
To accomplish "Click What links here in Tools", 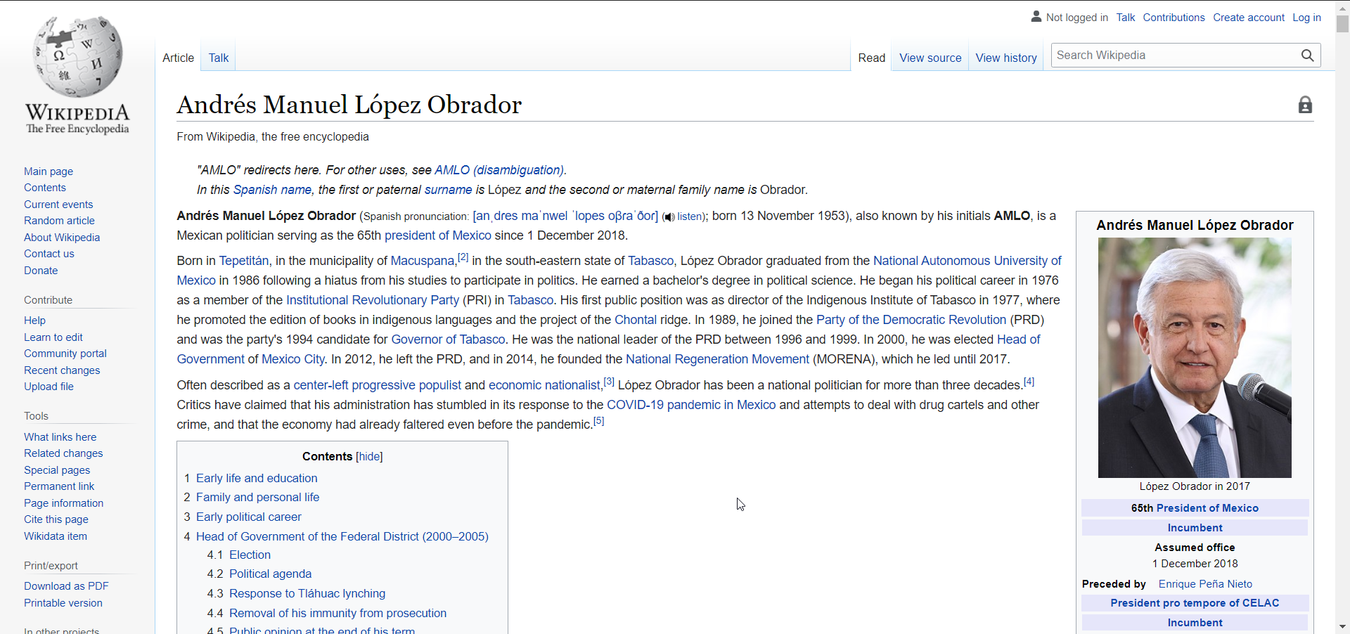I will tap(60, 437).
